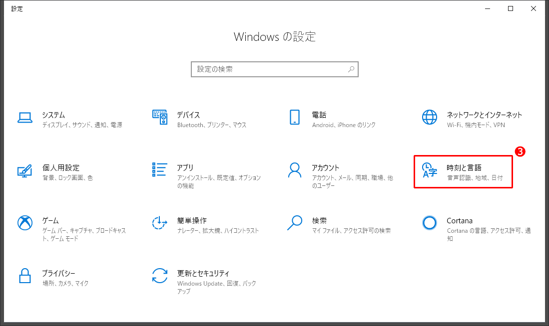Click the text ゲーム バー、キャプチャ、ブロードキャスト、ゲーム モード
549x326 pixels.
pos(84,234)
